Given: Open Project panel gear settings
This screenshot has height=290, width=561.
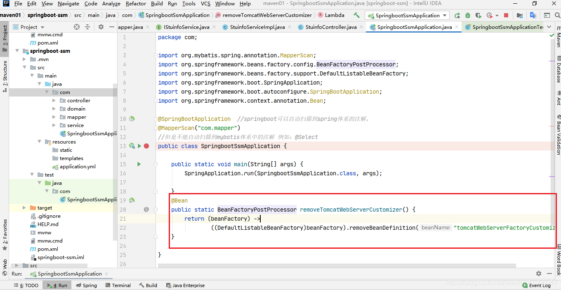Looking at the screenshot, I should click(101, 27).
